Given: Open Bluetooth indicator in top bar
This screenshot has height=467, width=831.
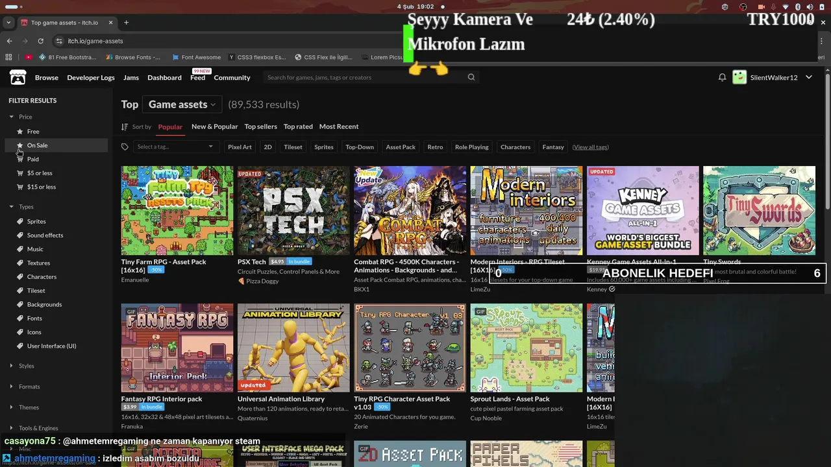Looking at the screenshot, I should click(x=798, y=6).
